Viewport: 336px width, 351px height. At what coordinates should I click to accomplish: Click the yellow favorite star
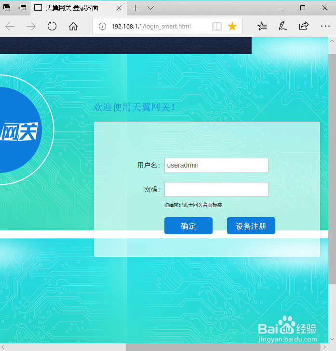click(232, 27)
